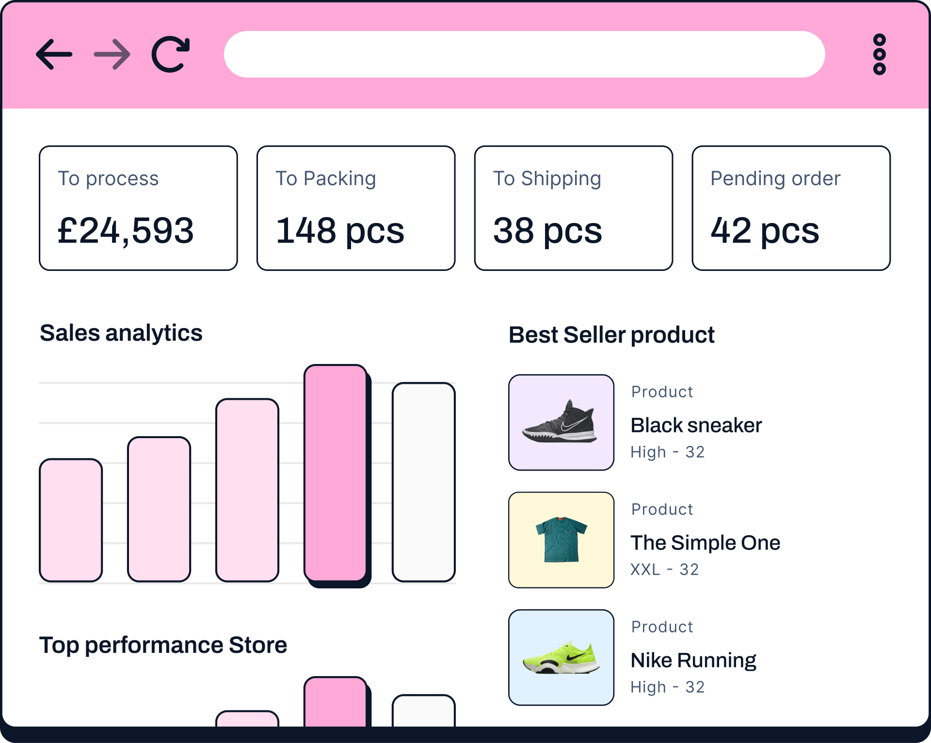
Task: Open the Nike Running product name
Action: click(693, 661)
